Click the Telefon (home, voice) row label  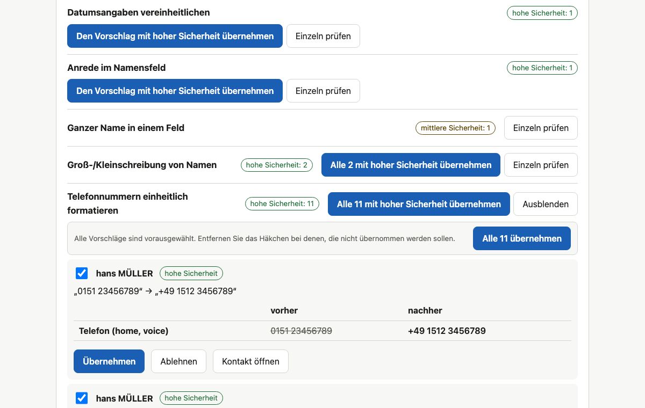(124, 331)
